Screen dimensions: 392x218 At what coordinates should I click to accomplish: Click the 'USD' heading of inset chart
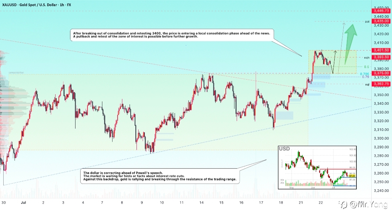[284, 149]
